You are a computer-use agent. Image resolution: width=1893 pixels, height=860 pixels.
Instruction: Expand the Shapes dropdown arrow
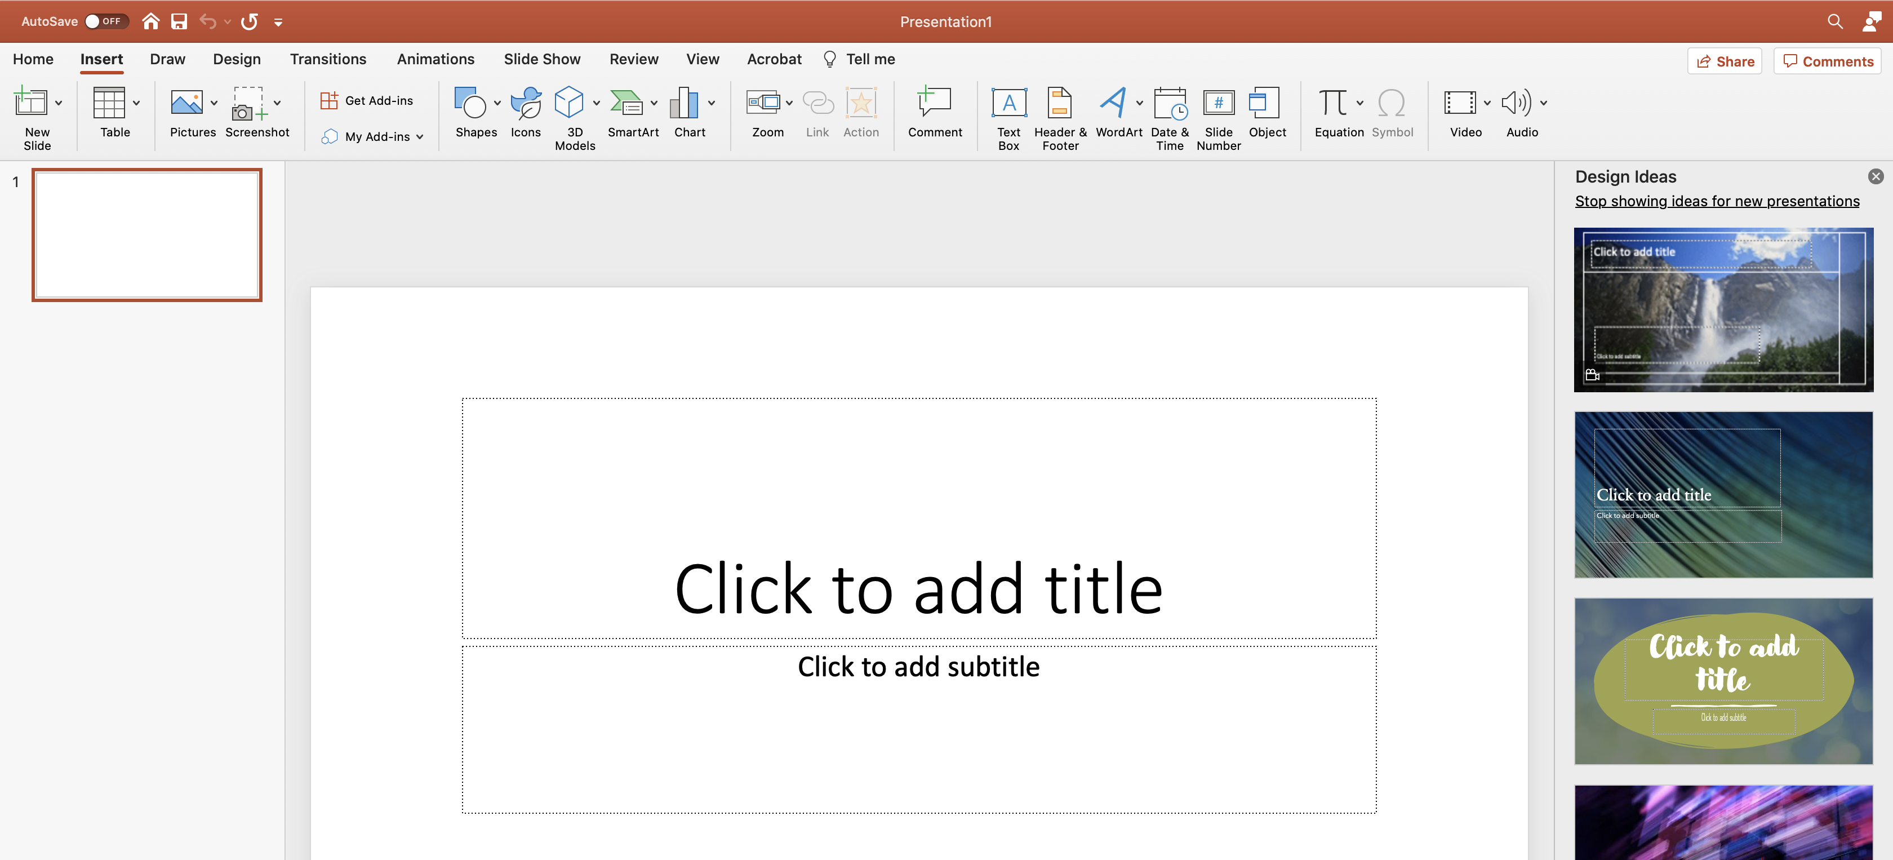[497, 104]
